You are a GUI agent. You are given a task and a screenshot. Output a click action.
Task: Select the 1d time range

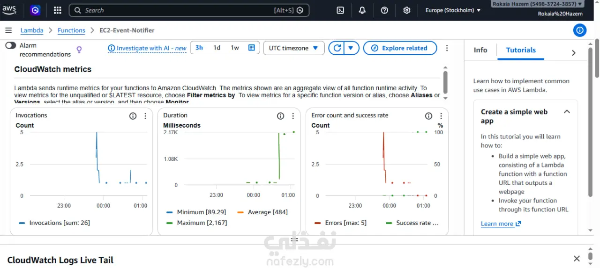point(217,48)
